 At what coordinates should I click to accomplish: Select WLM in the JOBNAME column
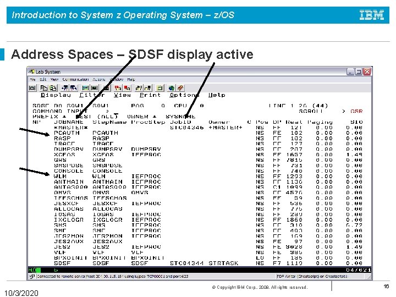click(60, 177)
